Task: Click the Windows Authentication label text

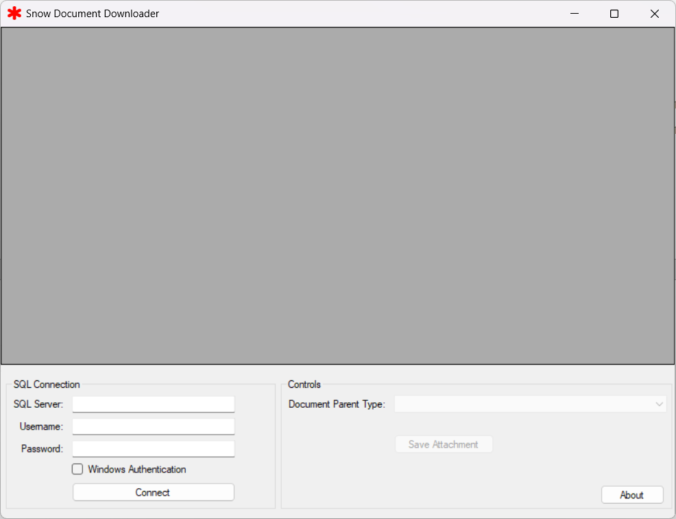Action: point(136,470)
